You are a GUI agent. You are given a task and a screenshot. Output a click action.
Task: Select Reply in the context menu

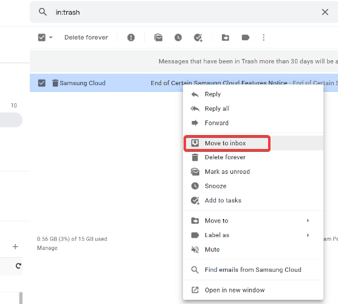click(253, 94)
